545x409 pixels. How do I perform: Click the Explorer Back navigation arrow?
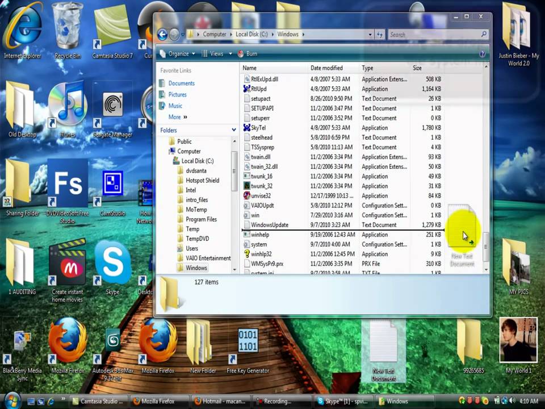click(162, 35)
